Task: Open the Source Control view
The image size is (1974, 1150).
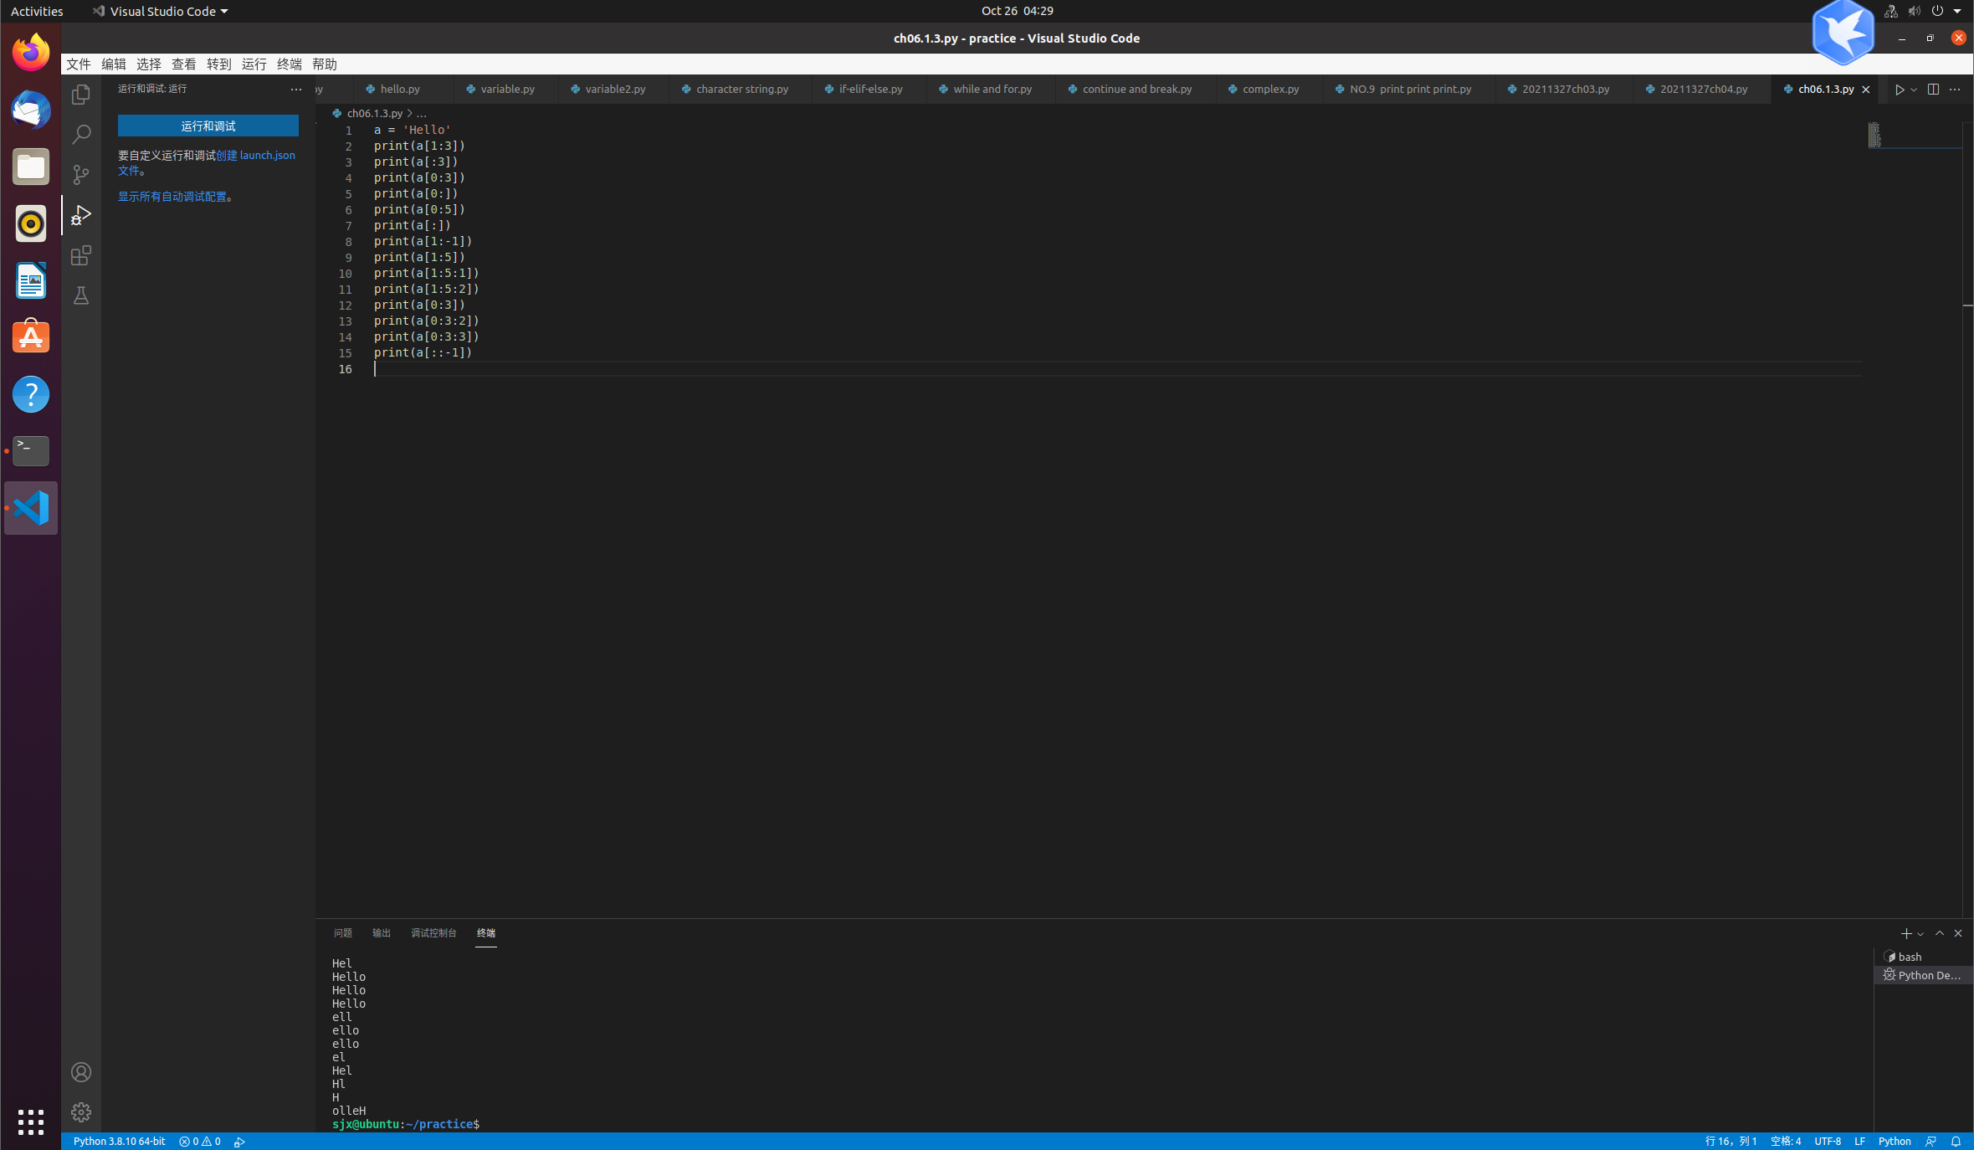Action: (81, 175)
